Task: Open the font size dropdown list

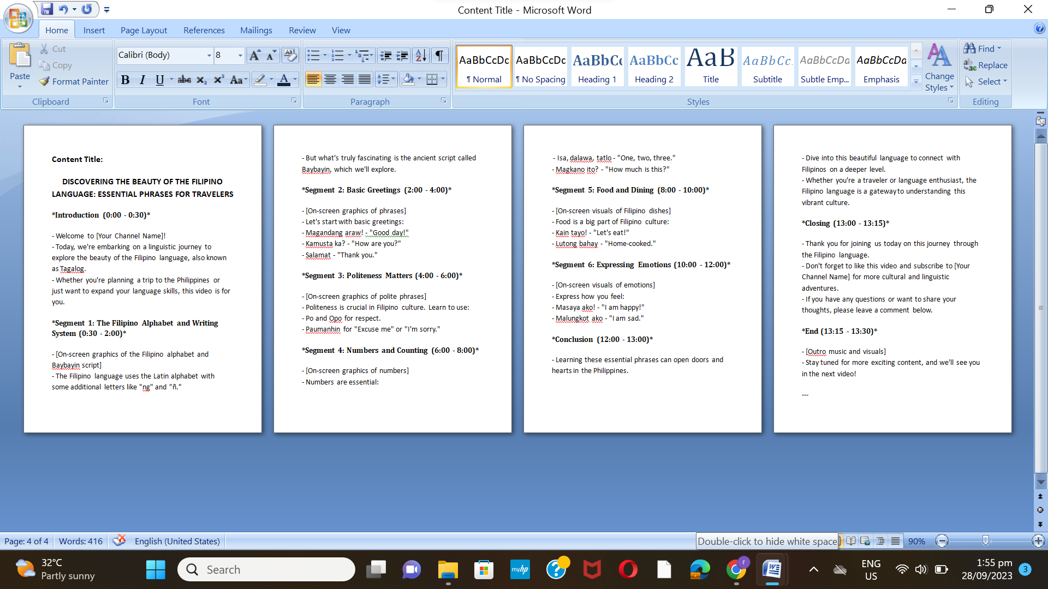Action: (x=240, y=56)
